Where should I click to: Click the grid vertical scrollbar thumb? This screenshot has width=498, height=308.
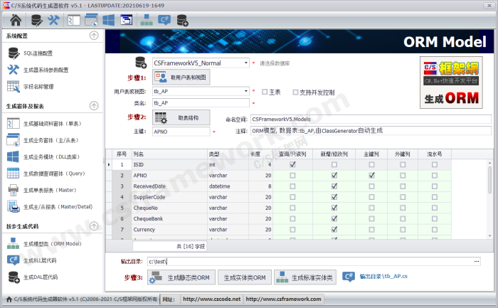[489, 179]
